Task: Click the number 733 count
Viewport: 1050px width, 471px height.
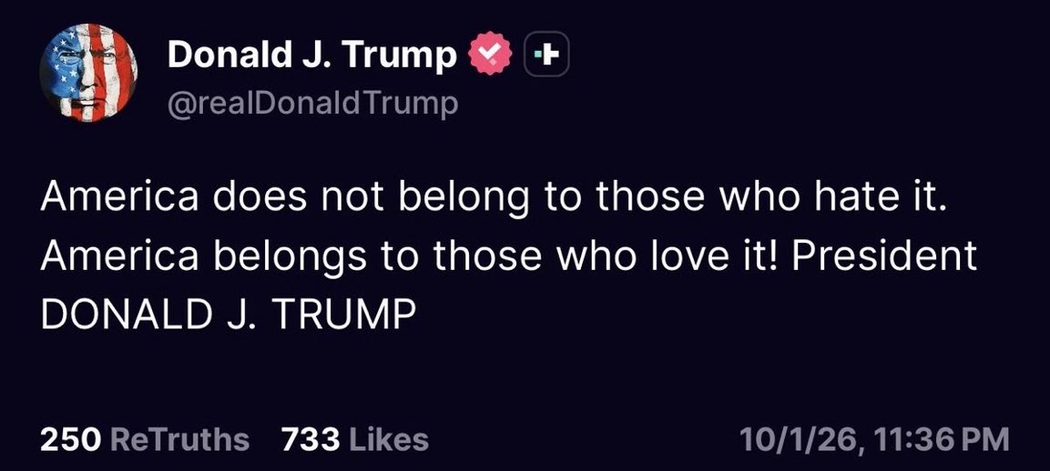Action: [311, 439]
